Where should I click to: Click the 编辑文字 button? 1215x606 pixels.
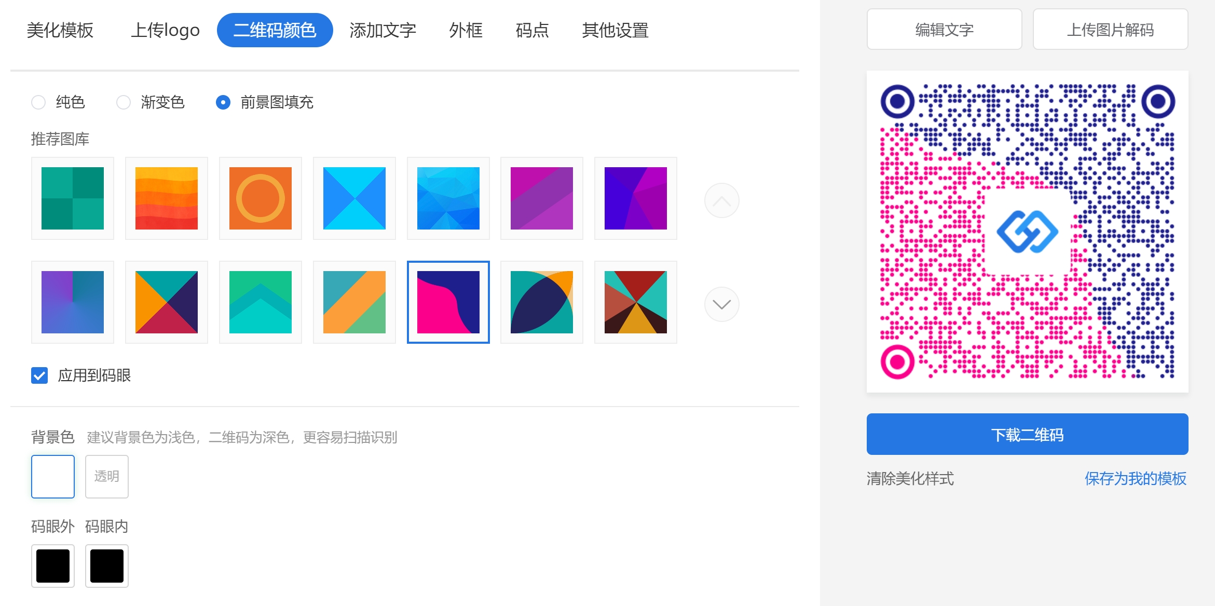(x=945, y=30)
